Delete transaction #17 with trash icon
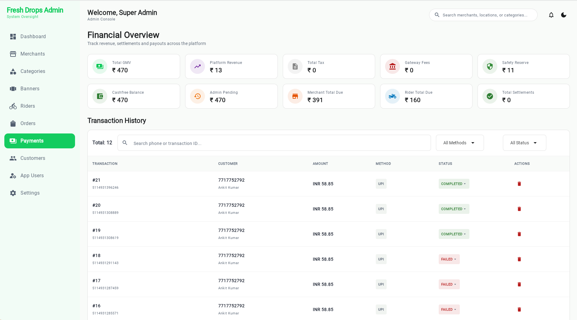Viewport: 577px width, 320px height. [x=519, y=284]
